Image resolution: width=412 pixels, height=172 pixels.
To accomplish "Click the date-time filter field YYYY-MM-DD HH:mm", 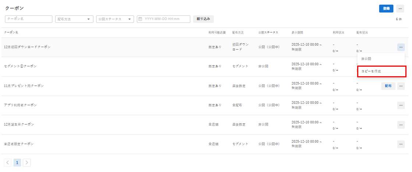I will tap(163, 19).
